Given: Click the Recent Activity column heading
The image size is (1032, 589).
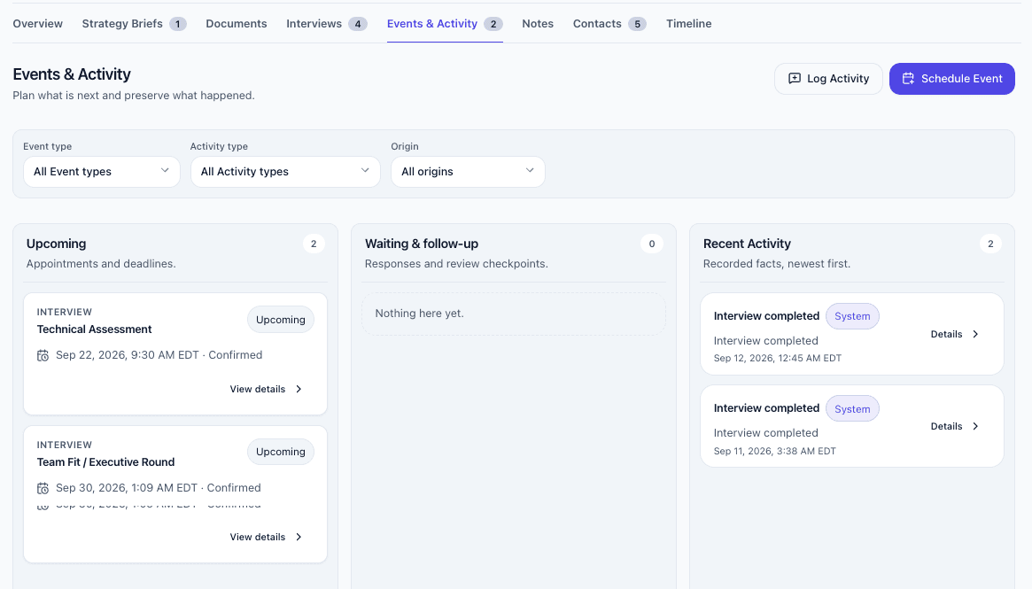Looking at the screenshot, I should [x=747, y=244].
